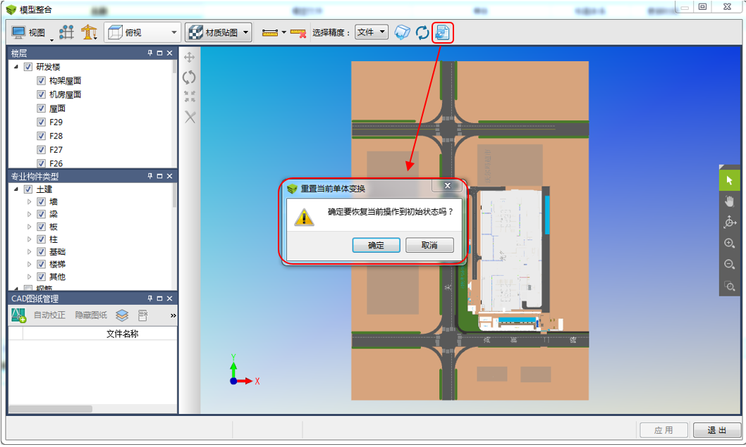Click 取消 in the reset dialog
746x447 pixels.
point(429,245)
